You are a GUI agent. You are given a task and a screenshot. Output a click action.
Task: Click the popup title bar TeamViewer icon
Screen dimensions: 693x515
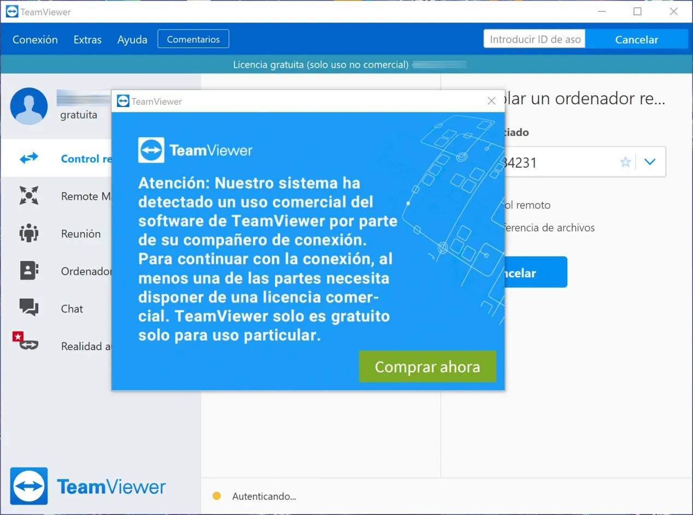tap(123, 101)
